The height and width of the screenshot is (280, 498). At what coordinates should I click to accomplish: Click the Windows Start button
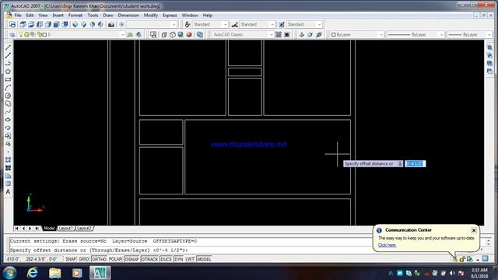(10, 273)
